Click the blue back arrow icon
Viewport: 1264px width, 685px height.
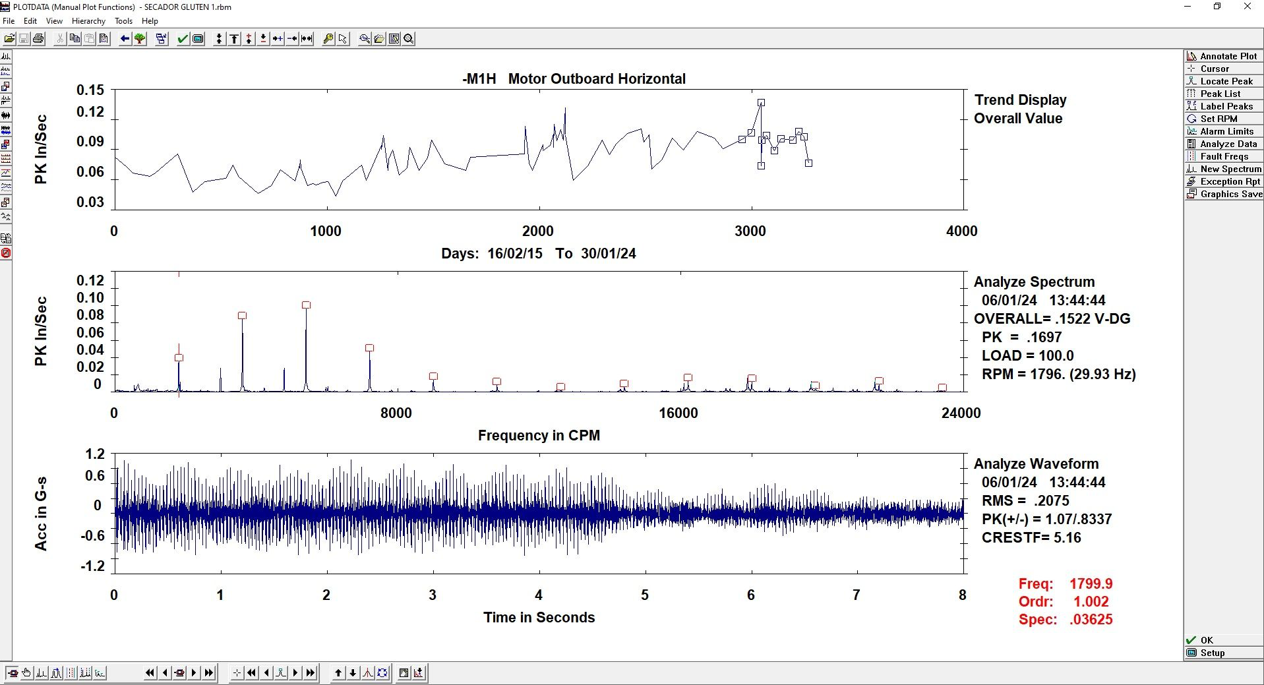[125, 39]
